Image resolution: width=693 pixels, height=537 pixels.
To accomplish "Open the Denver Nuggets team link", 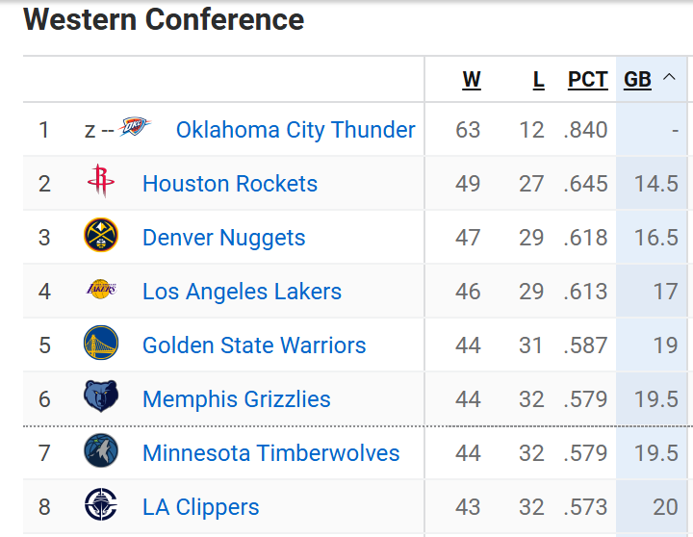I will click(x=223, y=238).
